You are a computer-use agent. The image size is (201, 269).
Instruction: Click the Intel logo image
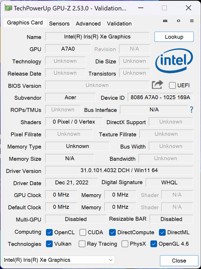(x=174, y=61)
